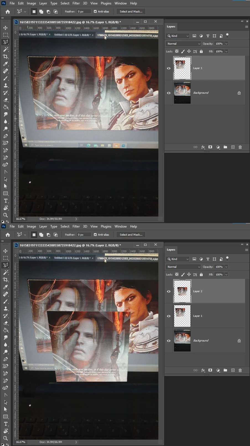Pick the Horizontal Type tool in upper window

5,201
